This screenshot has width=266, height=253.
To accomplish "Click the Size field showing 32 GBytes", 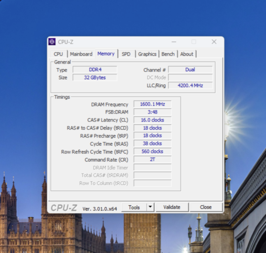I will [x=95, y=77].
